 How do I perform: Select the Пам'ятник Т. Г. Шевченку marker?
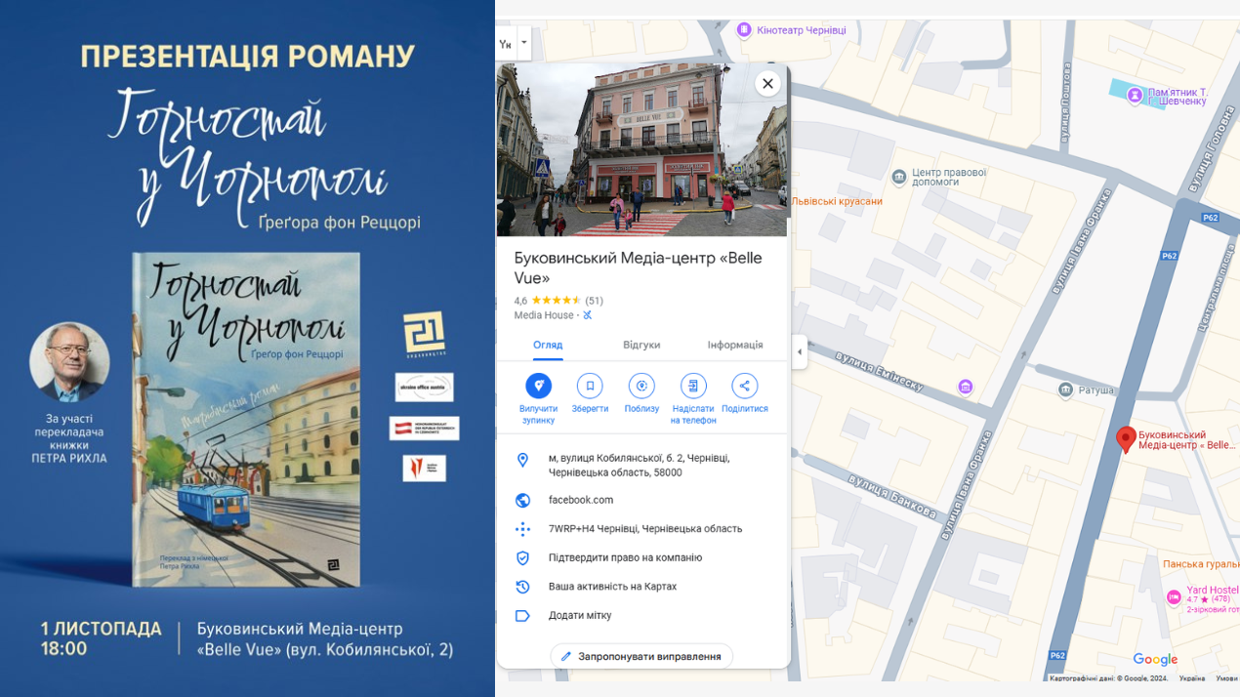[1135, 95]
